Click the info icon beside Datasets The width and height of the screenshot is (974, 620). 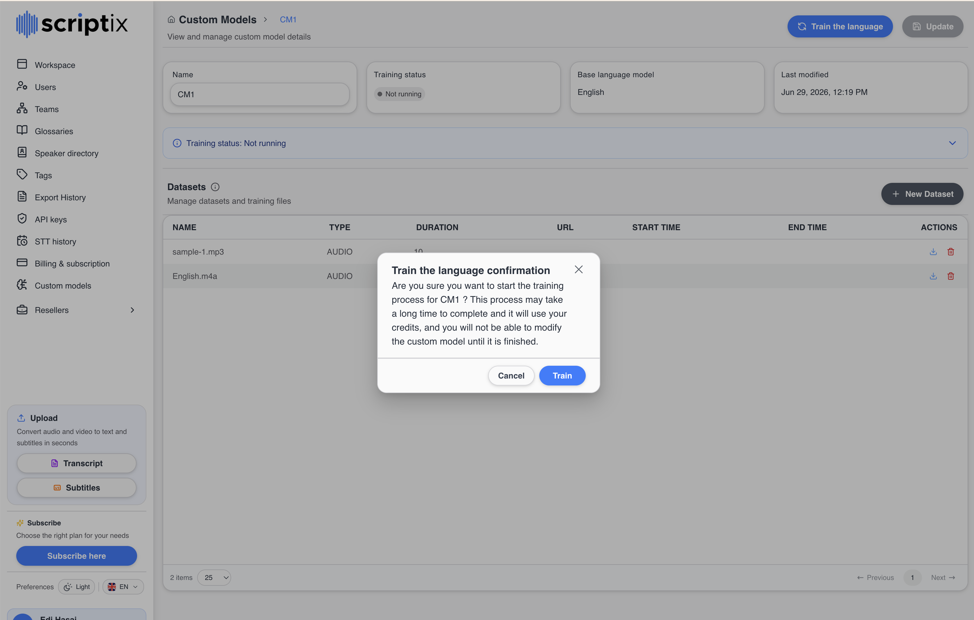coord(215,187)
